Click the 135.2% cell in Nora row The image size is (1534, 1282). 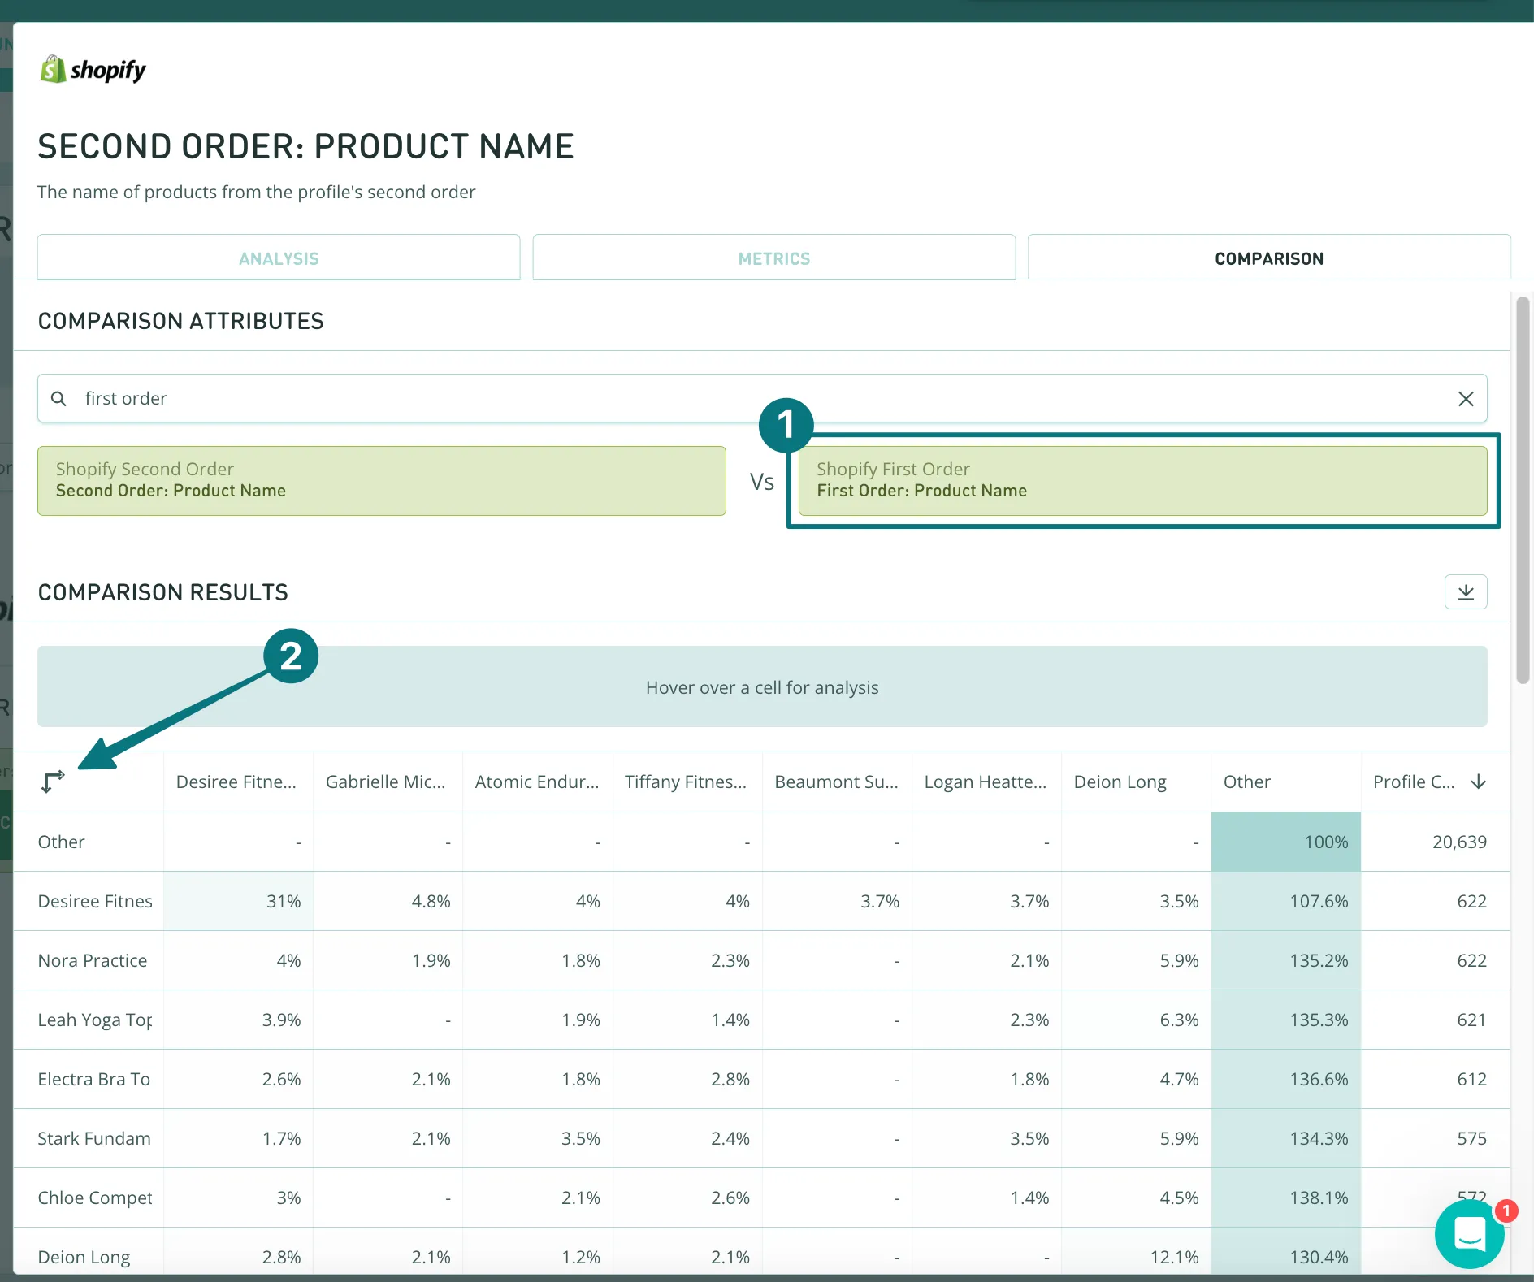(1285, 960)
